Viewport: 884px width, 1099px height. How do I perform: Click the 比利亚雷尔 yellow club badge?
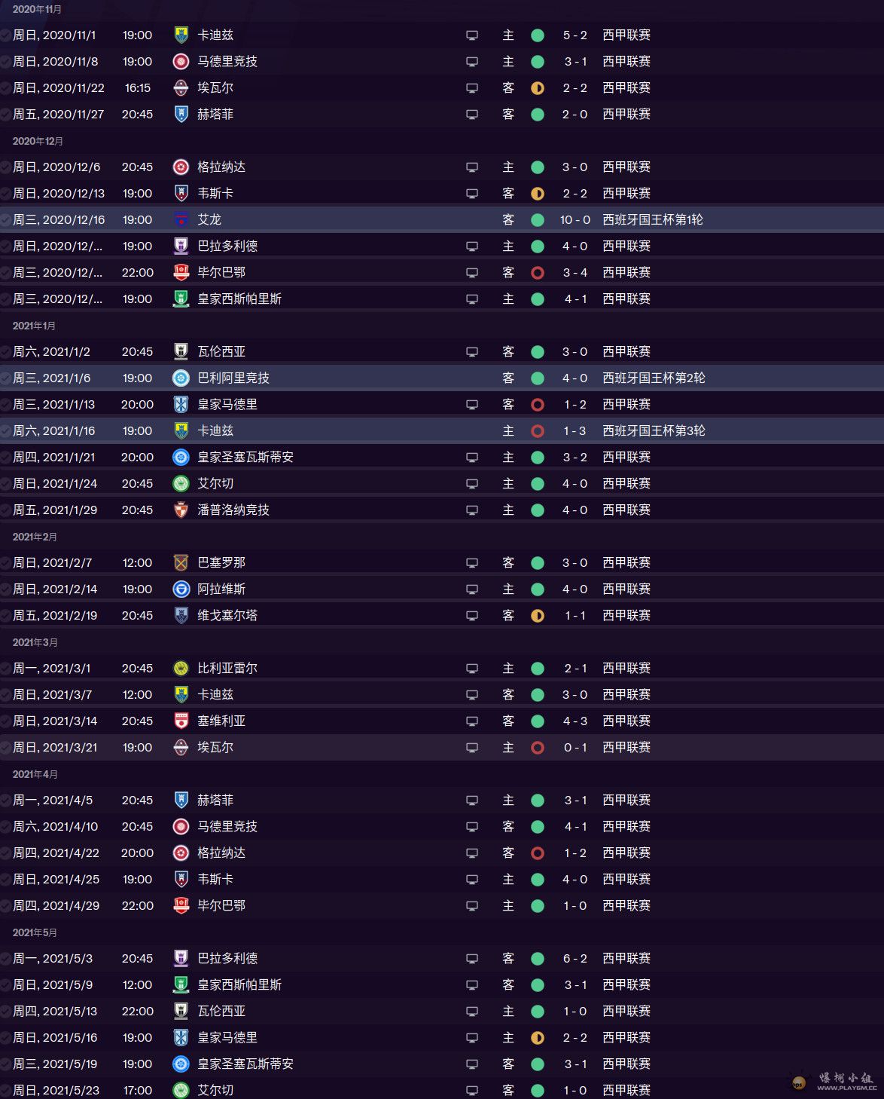(181, 669)
